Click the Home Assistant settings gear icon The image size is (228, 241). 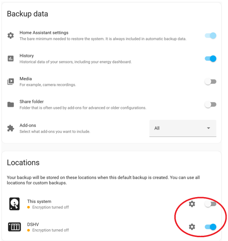pyautogui.click(x=11, y=36)
